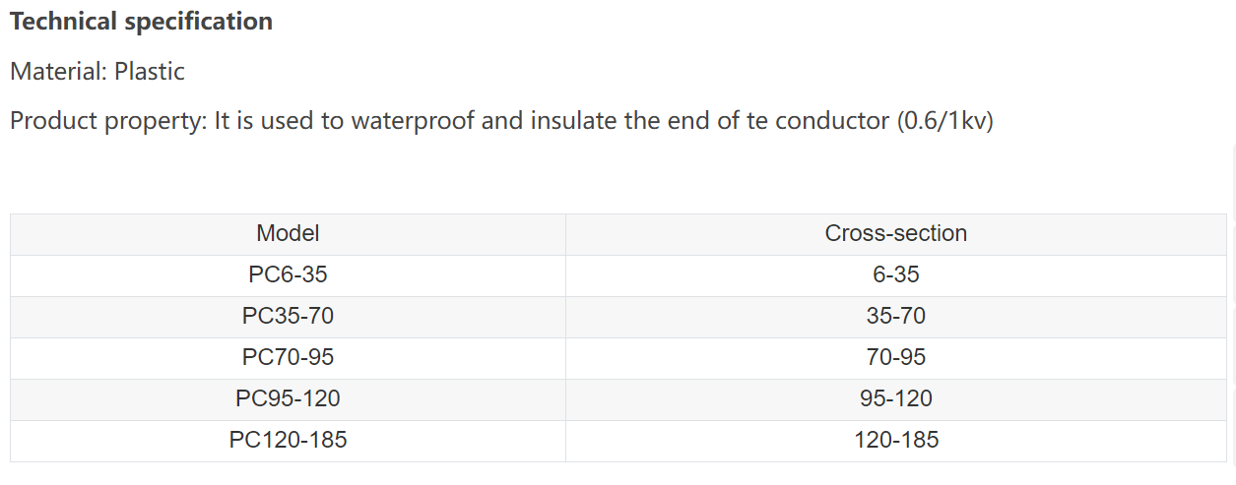Click the word "conductor" in the description
The width and height of the screenshot is (1236, 485).
click(x=832, y=121)
